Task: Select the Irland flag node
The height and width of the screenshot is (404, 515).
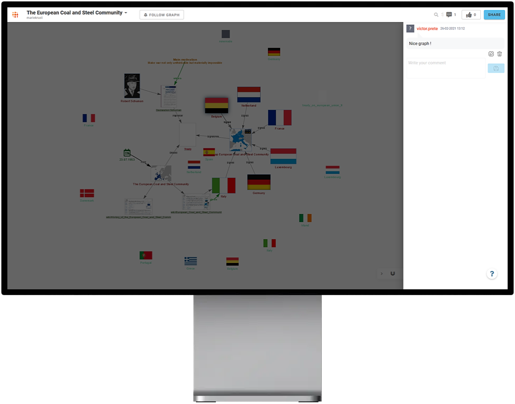Action: [x=305, y=218]
